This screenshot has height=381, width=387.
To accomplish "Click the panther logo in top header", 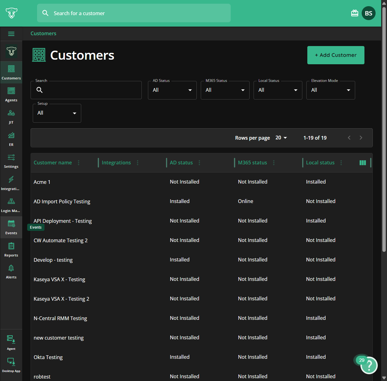I will click(11, 13).
